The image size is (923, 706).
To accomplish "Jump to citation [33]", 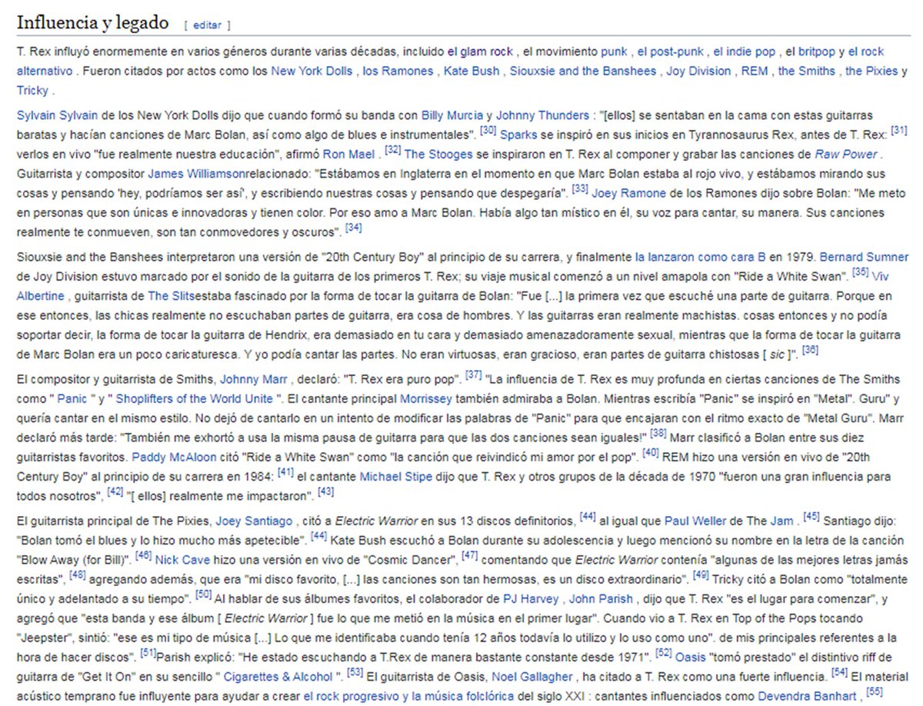I will (581, 188).
